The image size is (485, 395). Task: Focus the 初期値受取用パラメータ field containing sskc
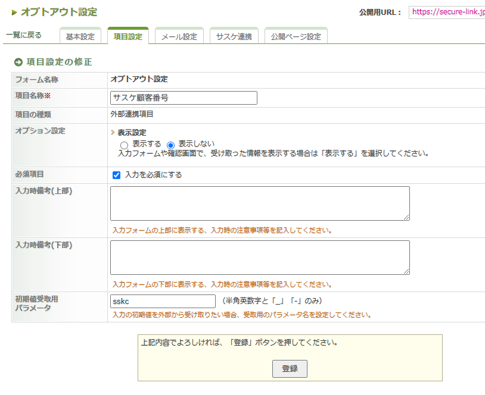coord(163,302)
